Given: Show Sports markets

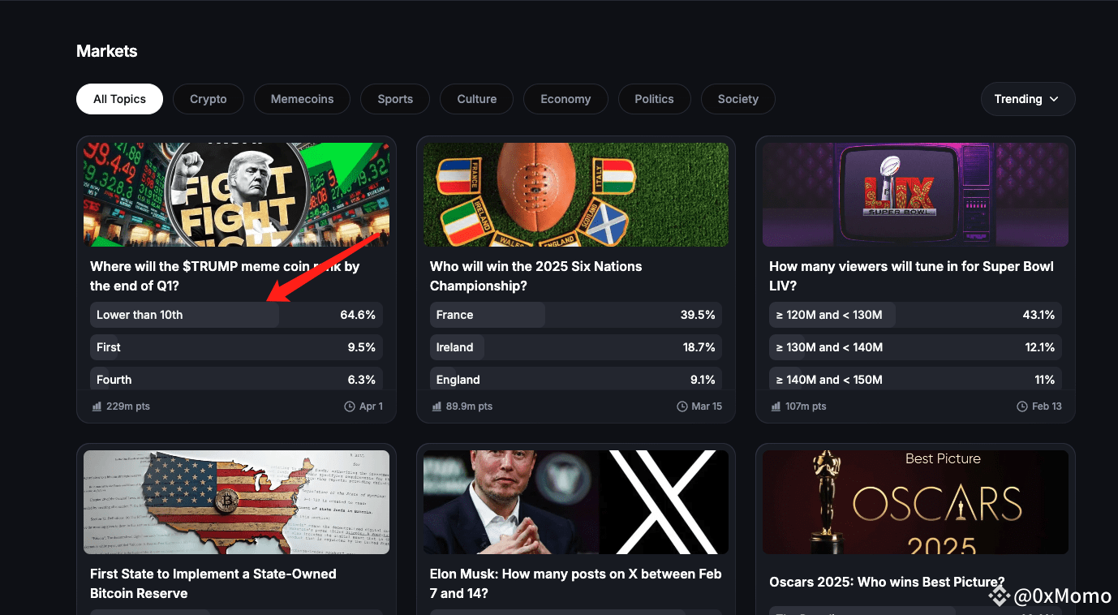Looking at the screenshot, I should click(x=395, y=99).
